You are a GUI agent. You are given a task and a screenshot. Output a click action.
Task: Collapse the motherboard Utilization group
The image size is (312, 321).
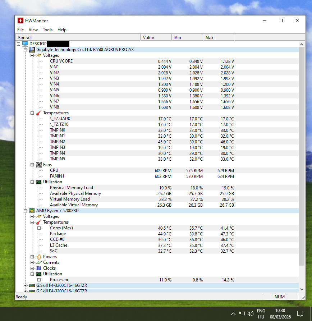(x=32, y=182)
